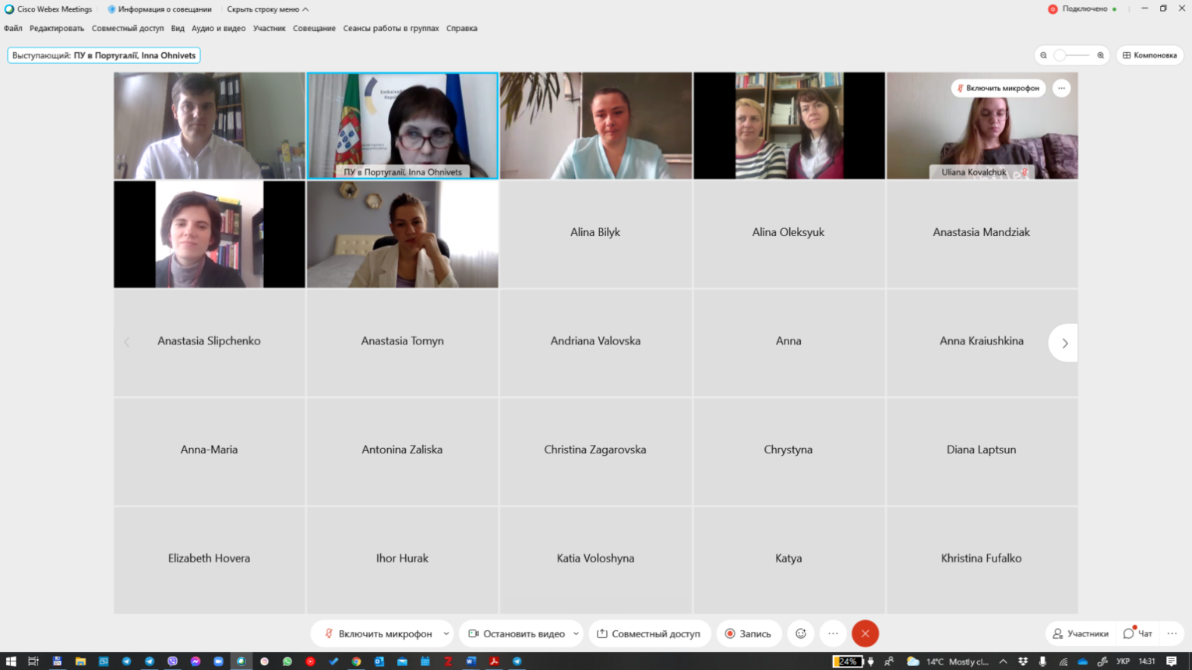This screenshot has height=670, width=1192.
Task: Open the Участники participants panel
Action: tap(1080, 633)
